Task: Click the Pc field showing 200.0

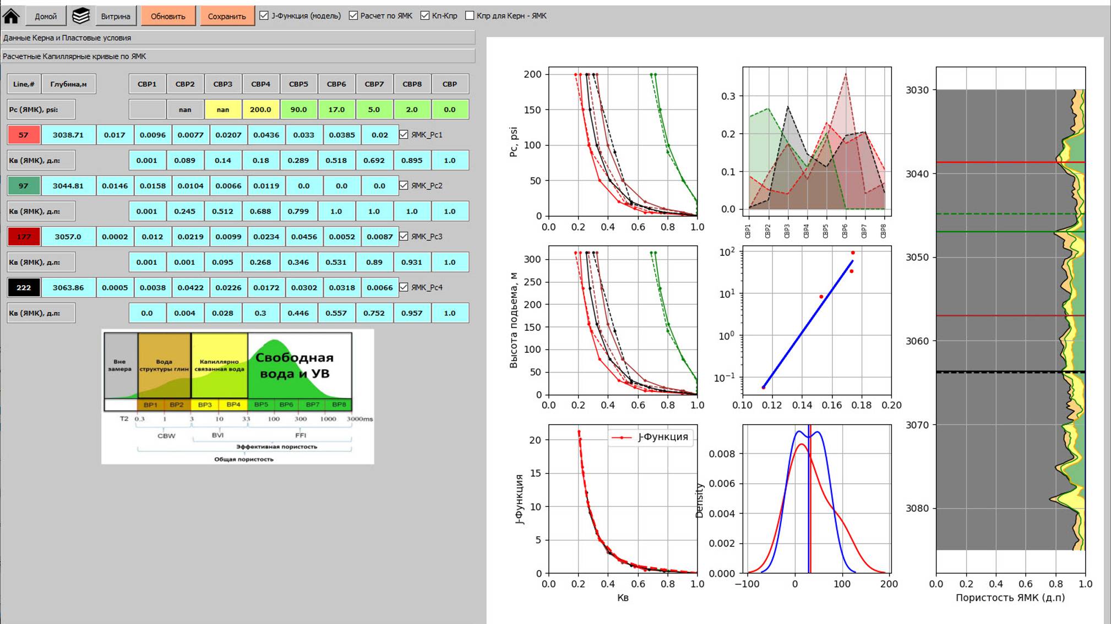Action: (x=260, y=110)
